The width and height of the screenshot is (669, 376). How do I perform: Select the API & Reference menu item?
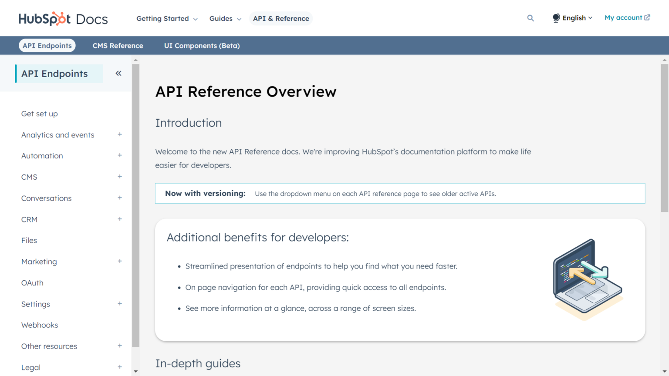point(281,19)
